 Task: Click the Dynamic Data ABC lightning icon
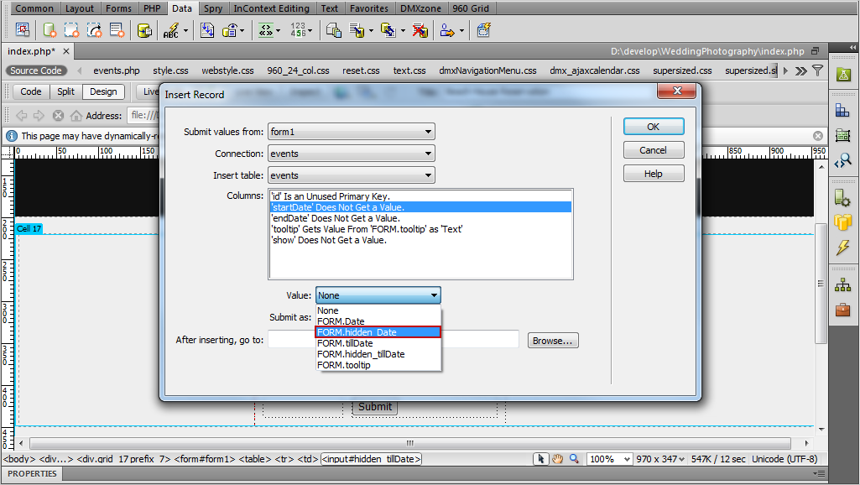[x=171, y=29]
